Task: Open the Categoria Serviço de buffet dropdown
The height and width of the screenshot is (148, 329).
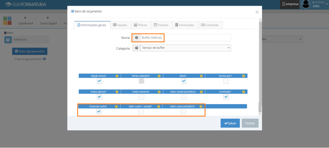Action: [186, 48]
